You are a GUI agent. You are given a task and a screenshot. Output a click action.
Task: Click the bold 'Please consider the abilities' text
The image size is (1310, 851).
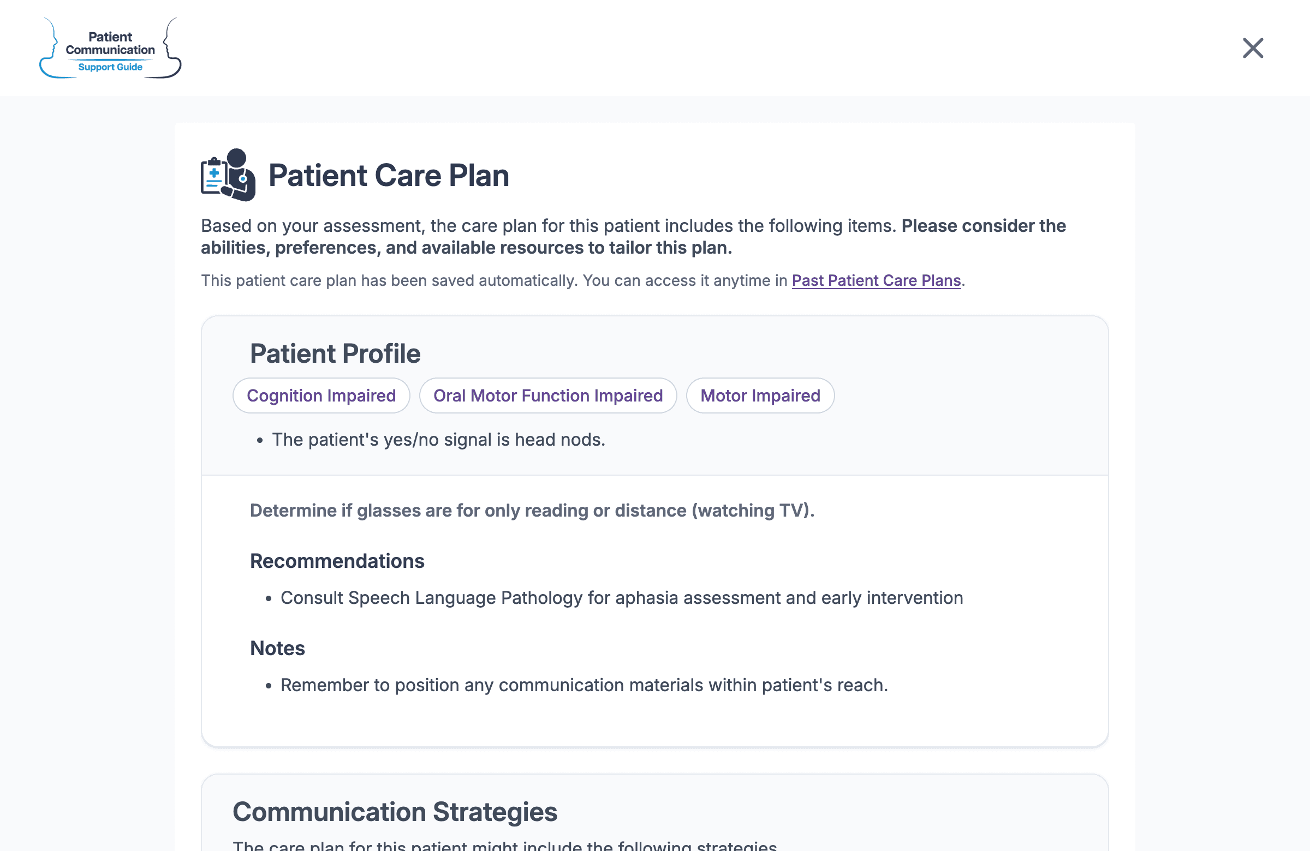pos(633,237)
